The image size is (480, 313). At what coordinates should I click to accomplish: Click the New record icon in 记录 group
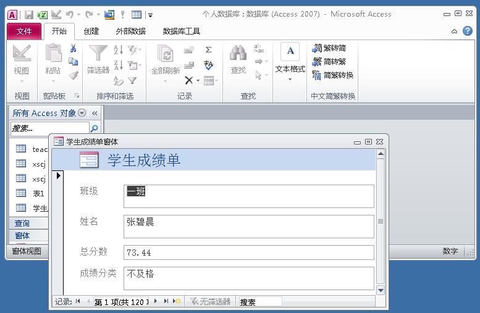[189, 49]
